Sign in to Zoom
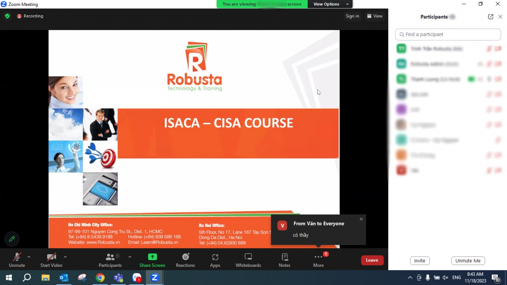Viewport: 507px width, 285px height. pyautogui.click(x=352, y=16)
